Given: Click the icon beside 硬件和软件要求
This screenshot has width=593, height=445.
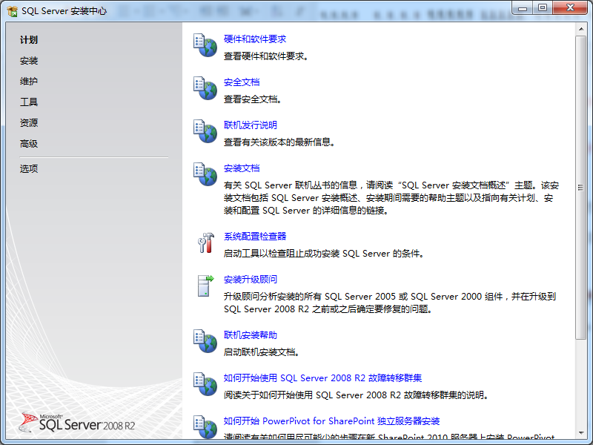Looking at the screenshot, I should (x=205, y=45).
